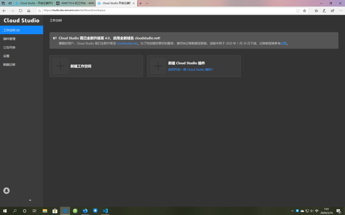The height and width of the screenshot is (215, 345).
Task: Click the plus icon on the 新建 Cloud Studio 插件 card
Action: pyautogui.click(x=158, y=66)
